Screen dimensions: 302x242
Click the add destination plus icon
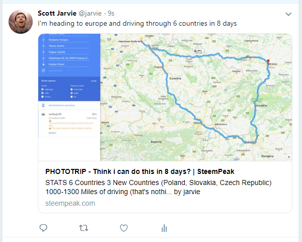point(44,70)
